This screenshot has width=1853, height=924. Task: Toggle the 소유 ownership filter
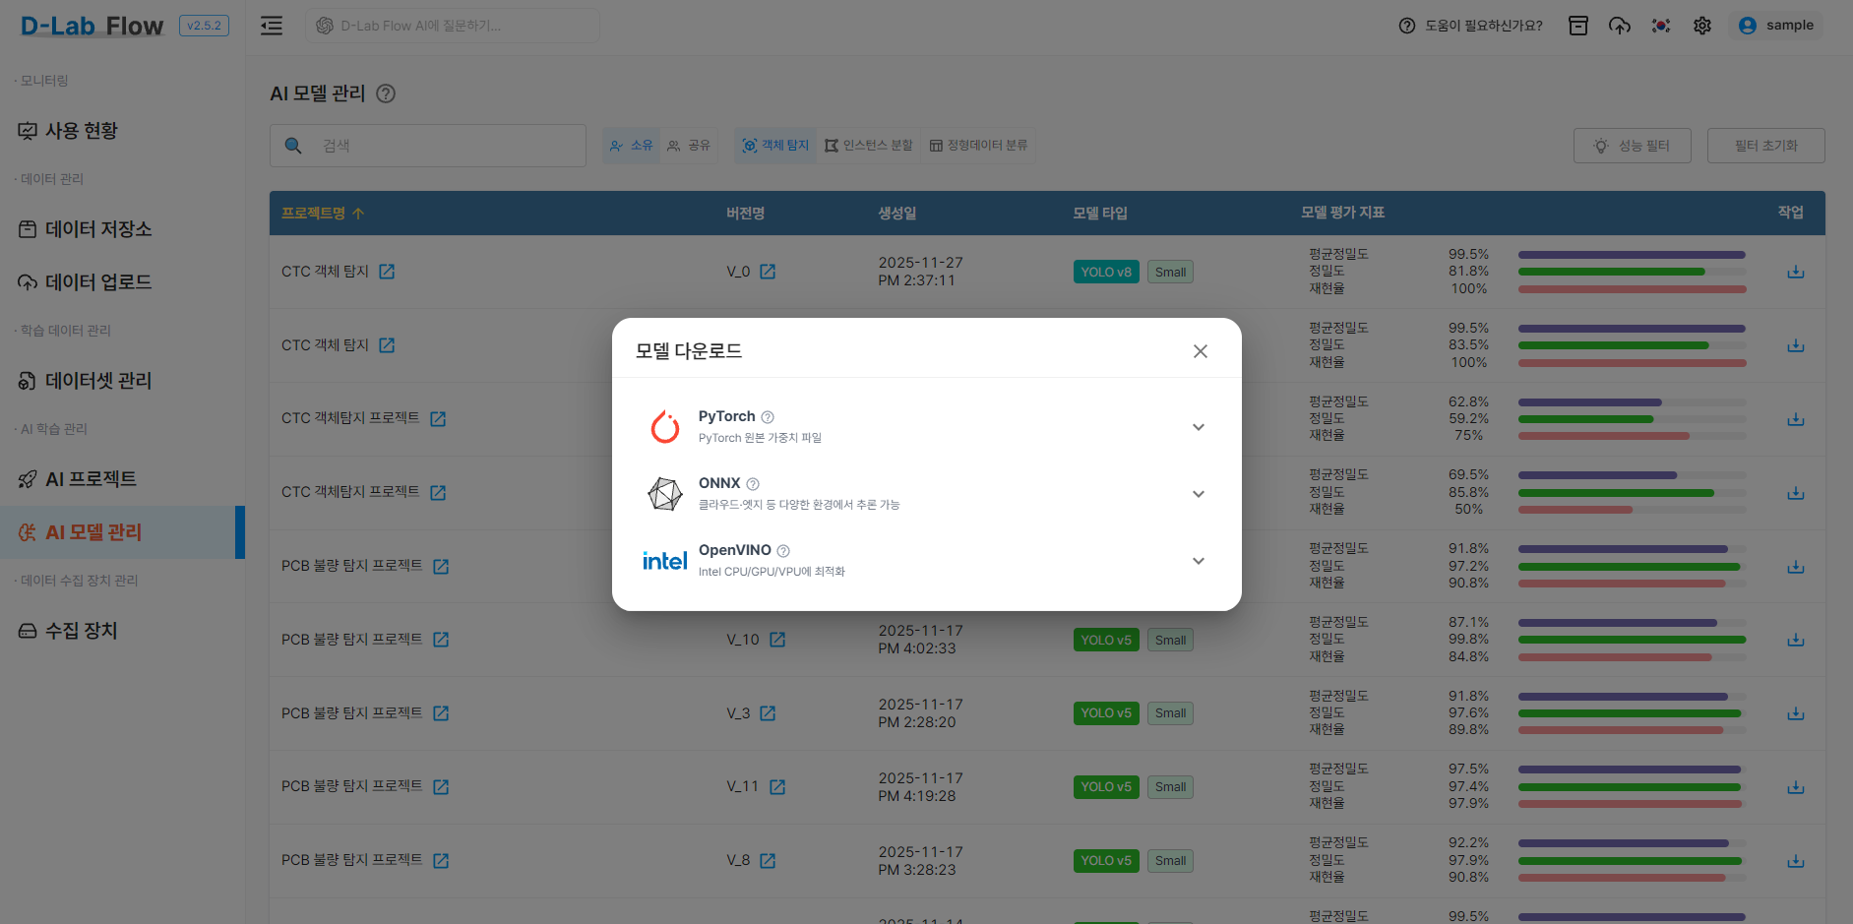(631, 146)
